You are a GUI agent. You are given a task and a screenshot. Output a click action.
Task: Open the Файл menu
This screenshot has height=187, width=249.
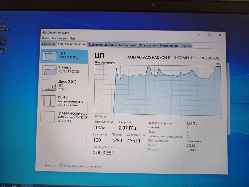point(45,38)
